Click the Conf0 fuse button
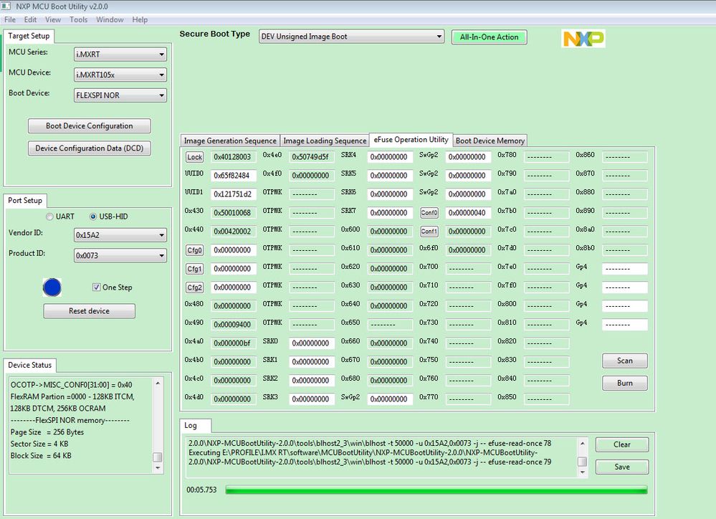The image size is (716, 519). pos(429,213)
